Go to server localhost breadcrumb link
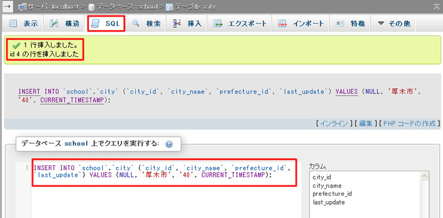 pos(53,7)
